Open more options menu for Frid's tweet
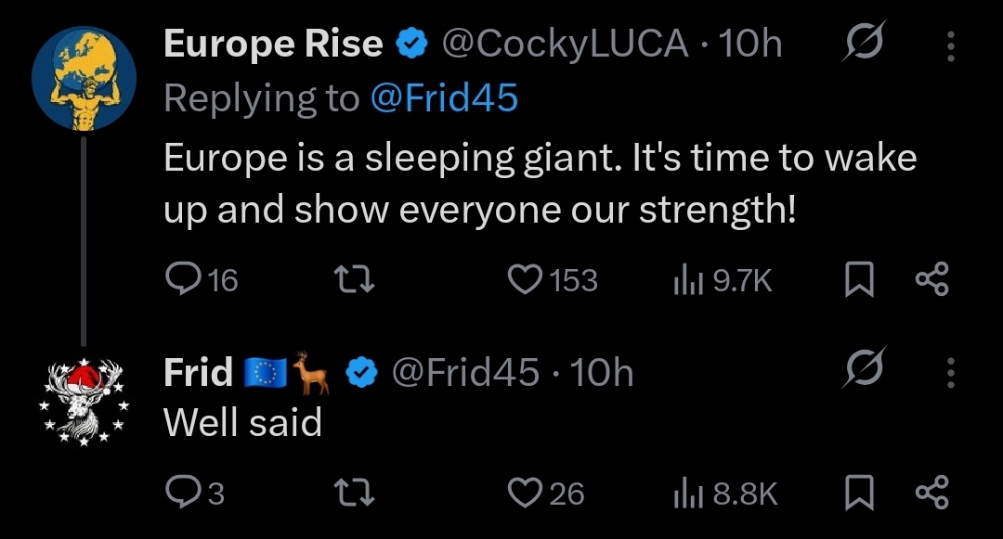 point(951,372)
